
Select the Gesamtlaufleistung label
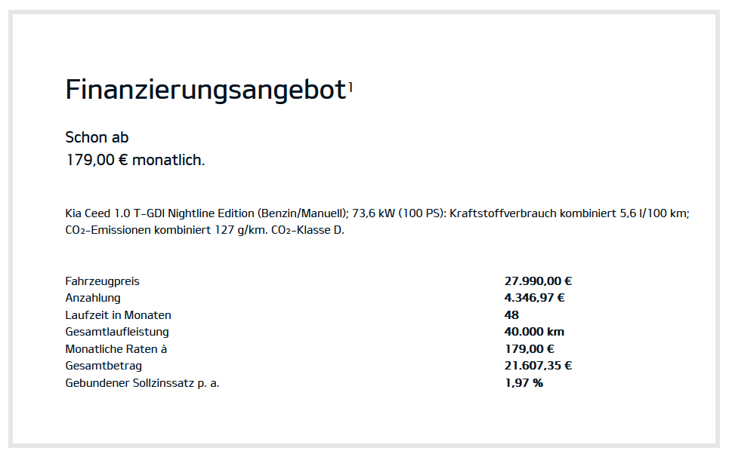click(117, 333)
